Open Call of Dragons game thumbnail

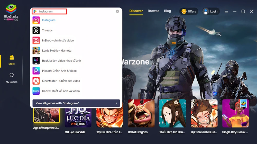point(141,113)
